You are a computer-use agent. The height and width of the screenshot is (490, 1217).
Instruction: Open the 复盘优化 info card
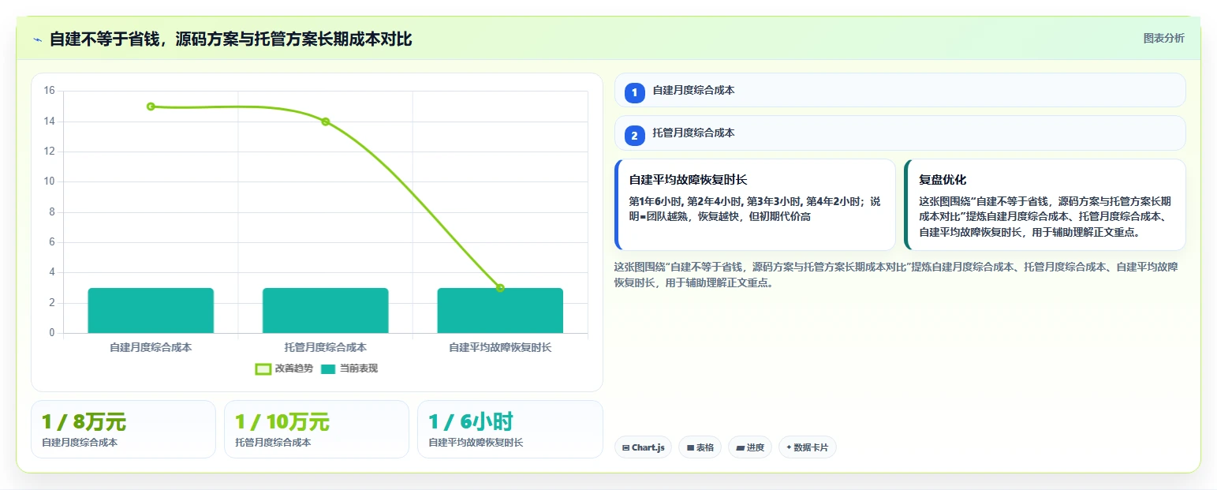(x=1045, y=205)
